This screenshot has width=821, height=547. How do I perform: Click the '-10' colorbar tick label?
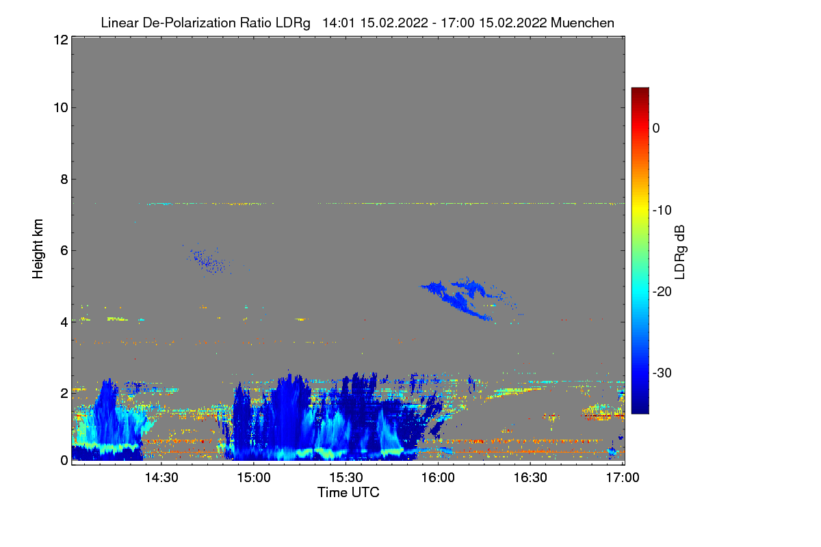(663, 210)
